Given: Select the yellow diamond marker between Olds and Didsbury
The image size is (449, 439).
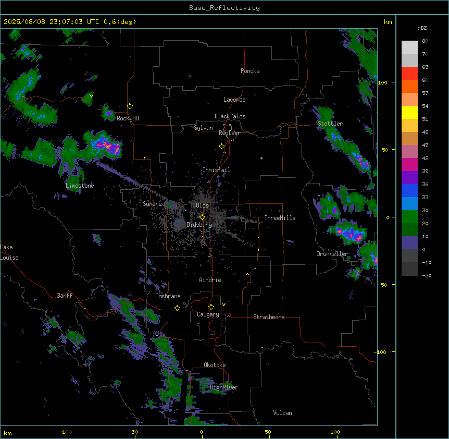Looking at the screenshot, I should coord(202,217).
